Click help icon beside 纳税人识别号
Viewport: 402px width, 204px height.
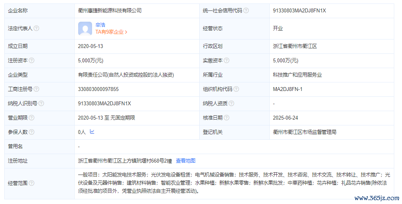pos(41,103)
